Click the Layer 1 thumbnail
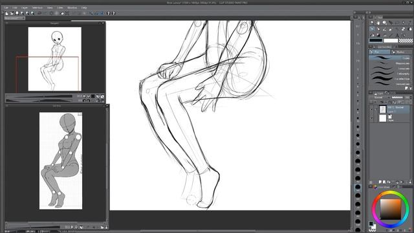Viewport: 414px width, 233px height. pos(382,109)
